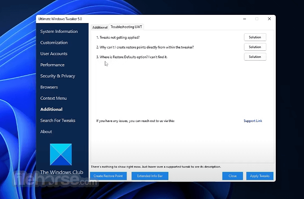
Task: Open the Support Link
Action: point(253,121)
